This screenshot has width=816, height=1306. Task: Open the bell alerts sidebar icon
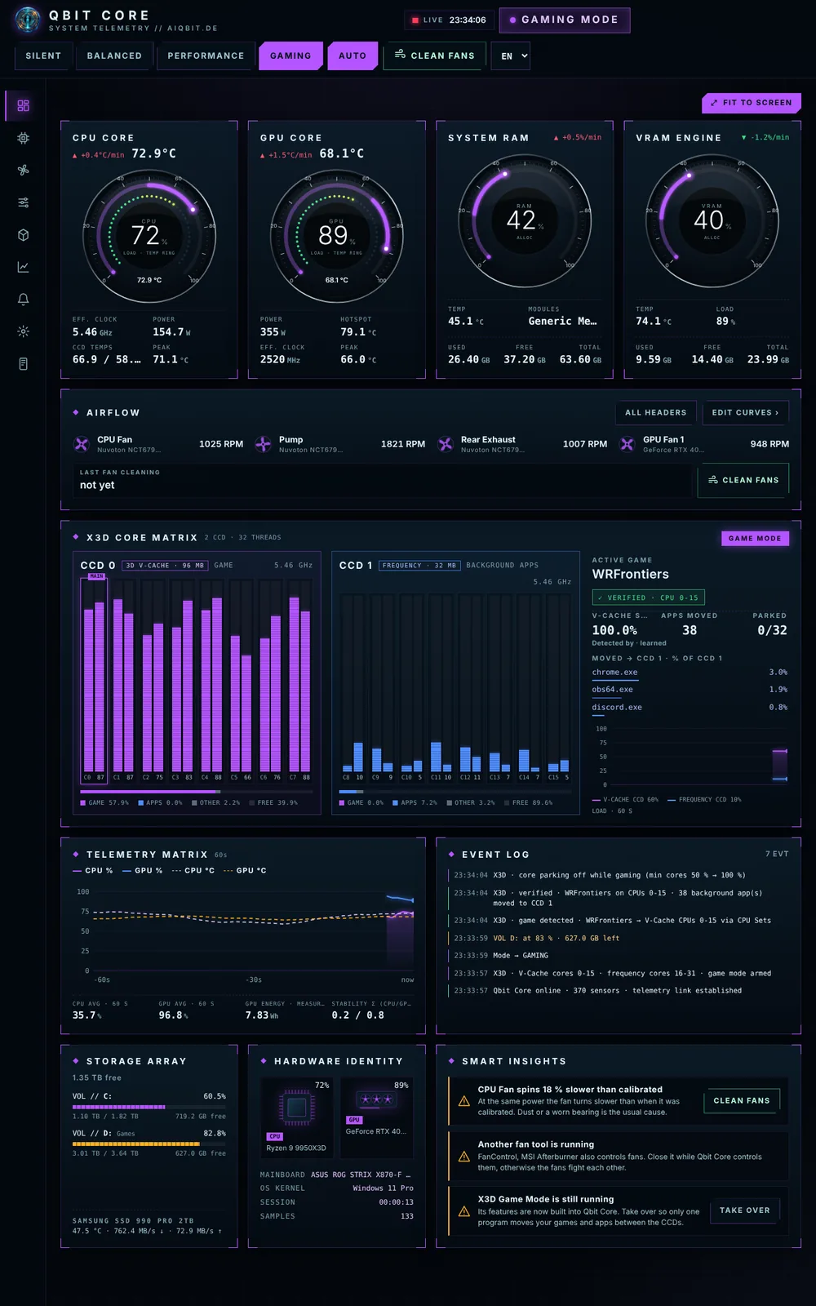[x=23, y=300]
